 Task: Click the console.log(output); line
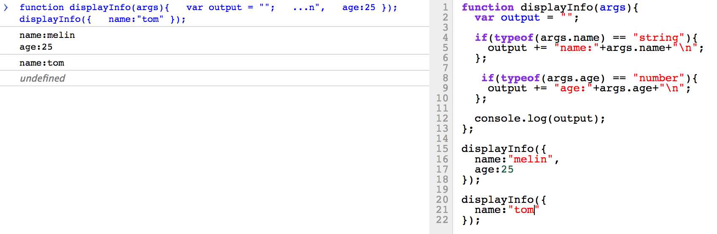540,119
